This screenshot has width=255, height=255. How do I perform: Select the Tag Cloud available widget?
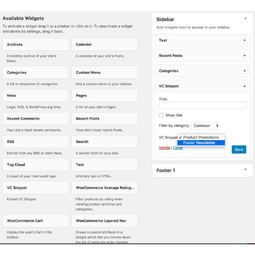point(36,165)
